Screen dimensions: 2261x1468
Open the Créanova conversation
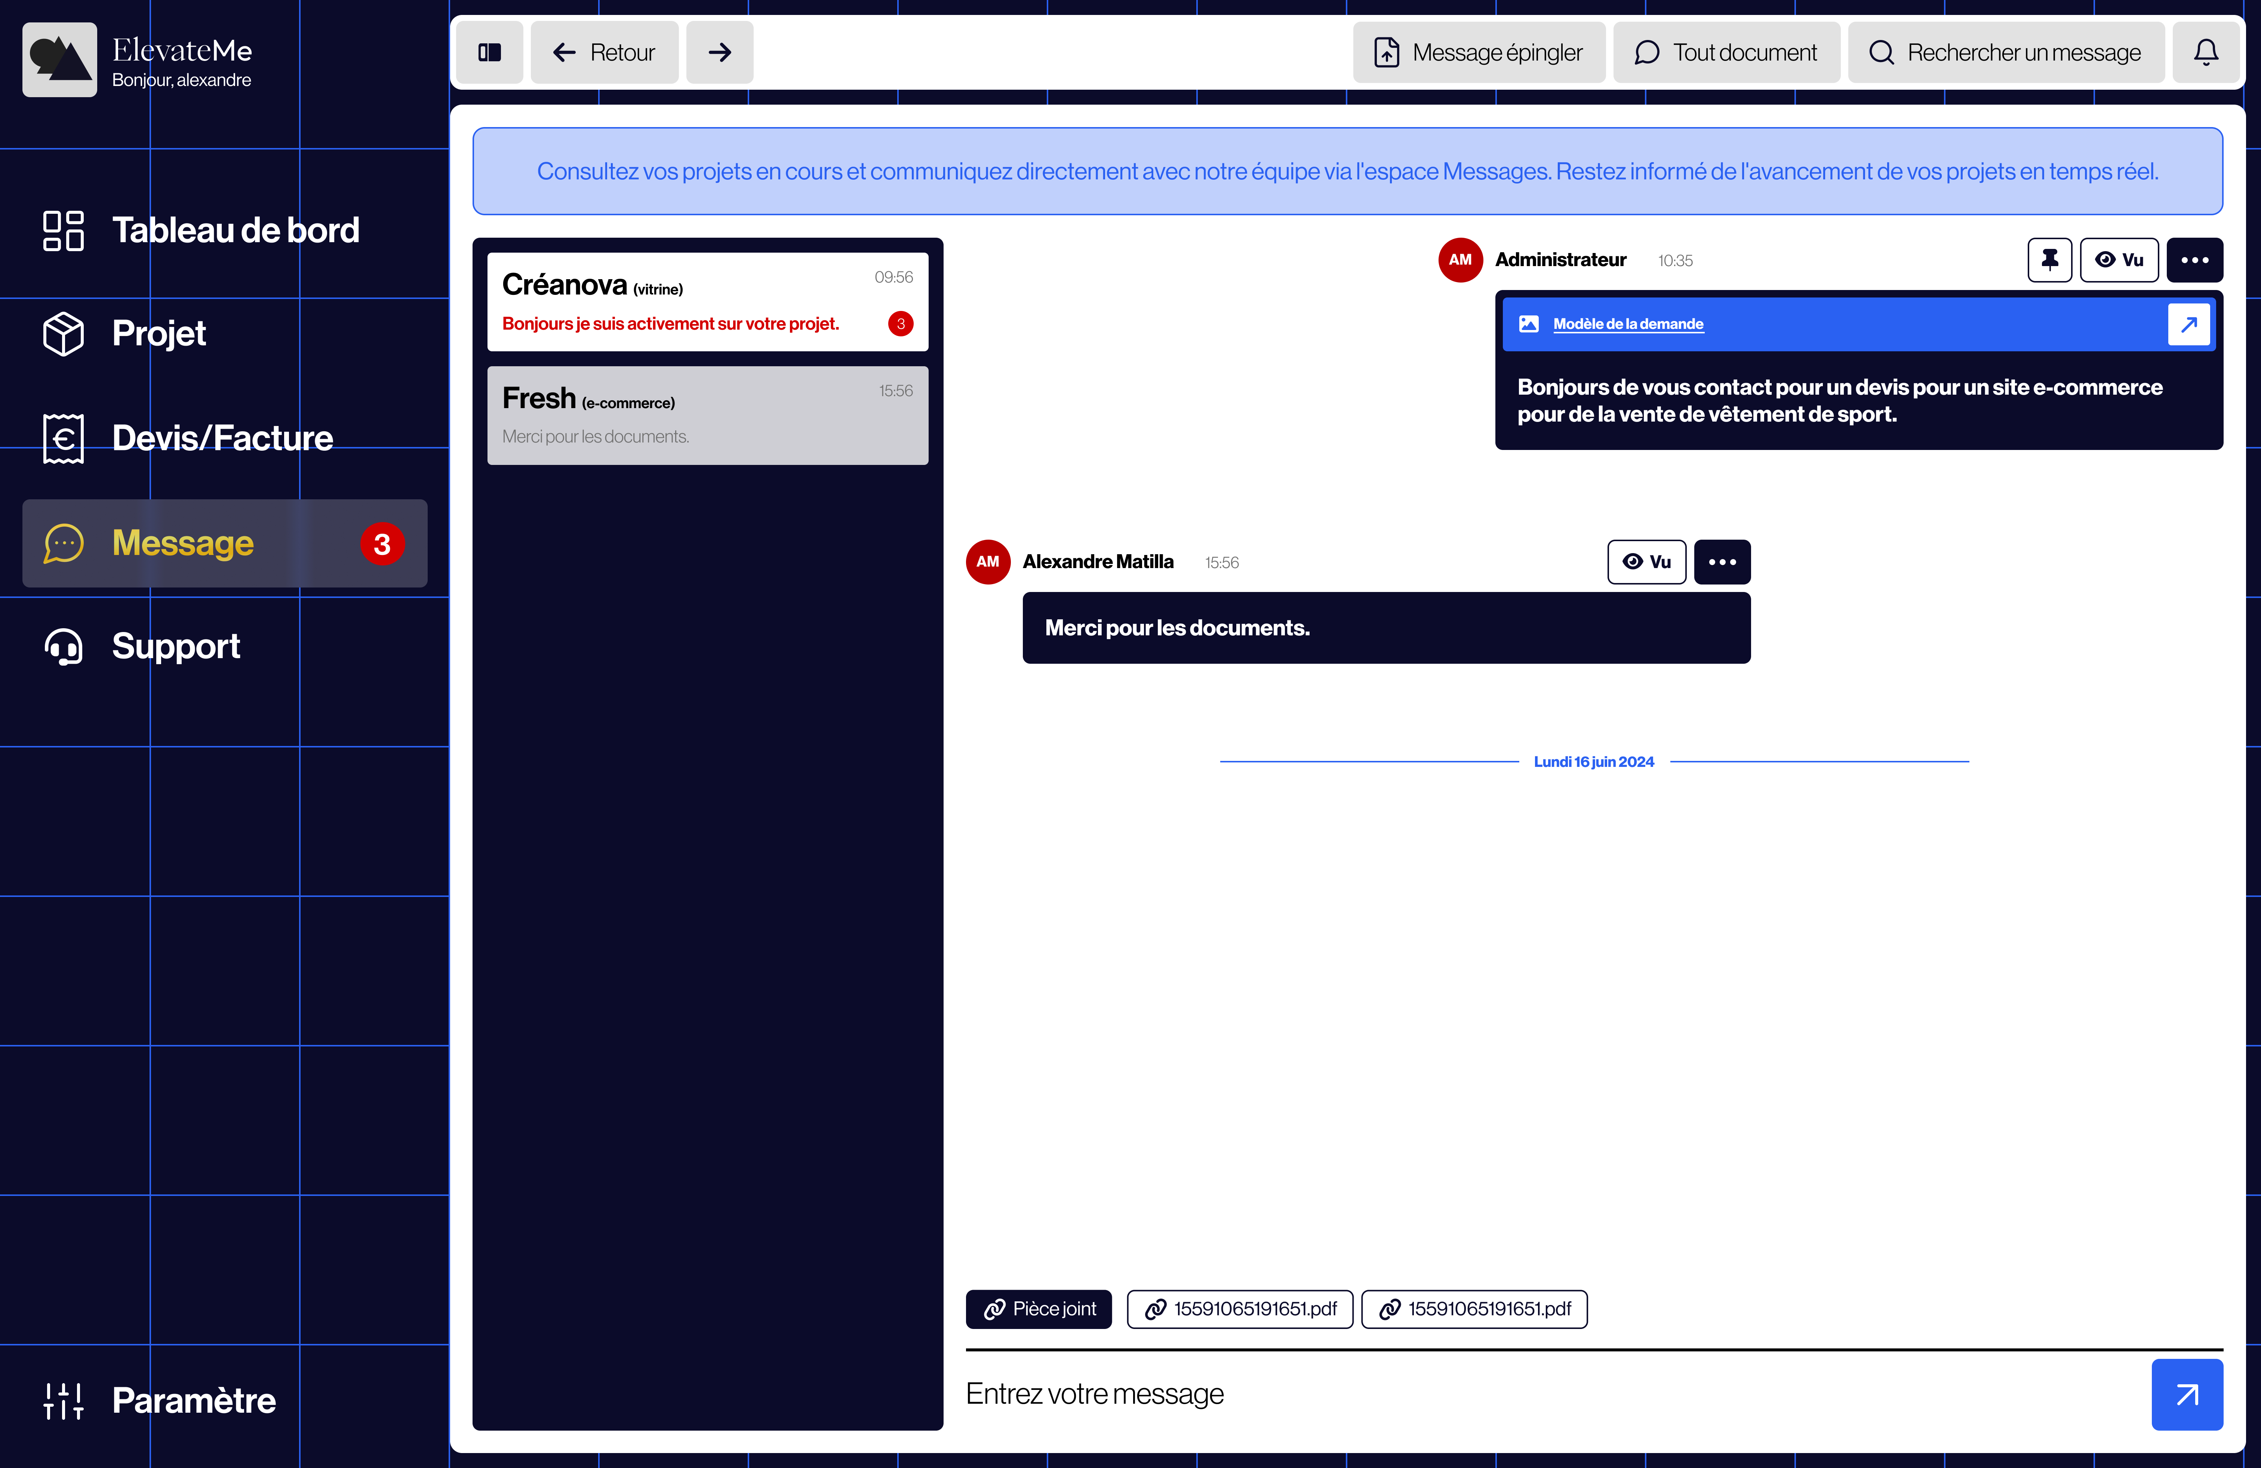coord(707,302)
